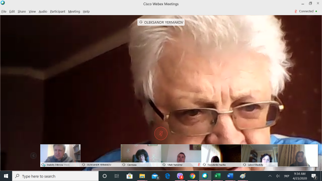This screenshot has width=322, height=181.
Task: Open Webex app in the taskbar
Action: [x=205, y=176]
